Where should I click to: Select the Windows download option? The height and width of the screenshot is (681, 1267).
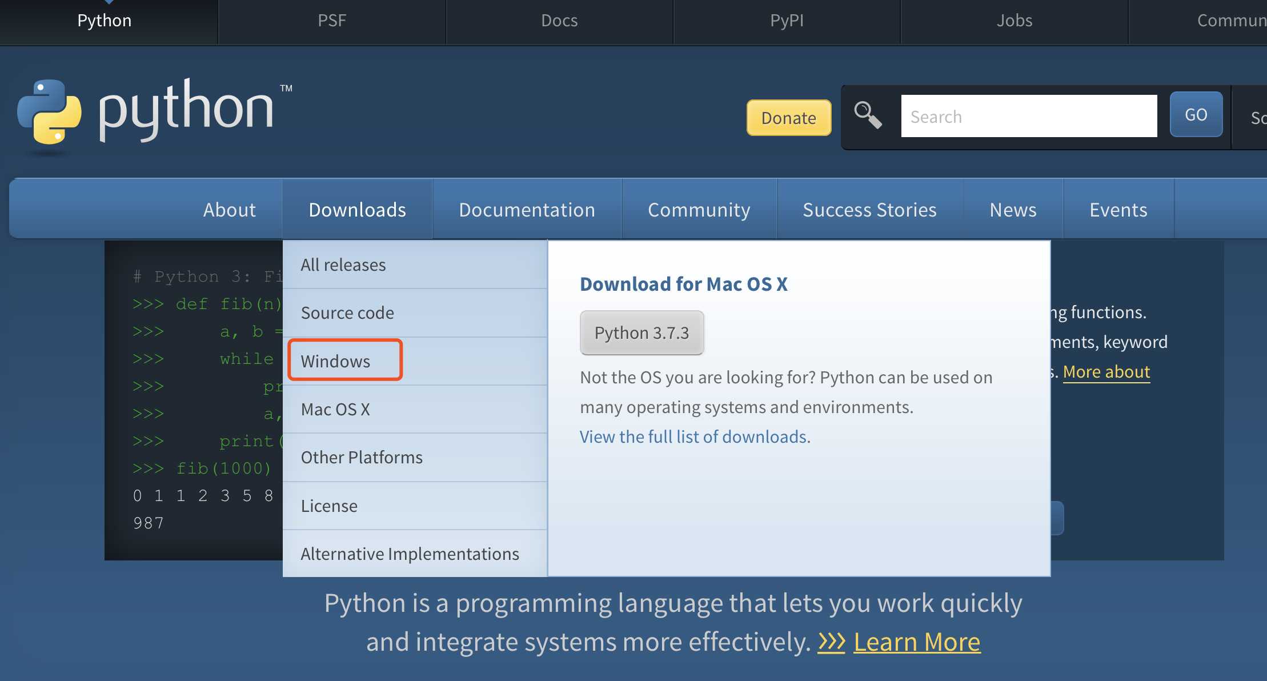[335, 360]
